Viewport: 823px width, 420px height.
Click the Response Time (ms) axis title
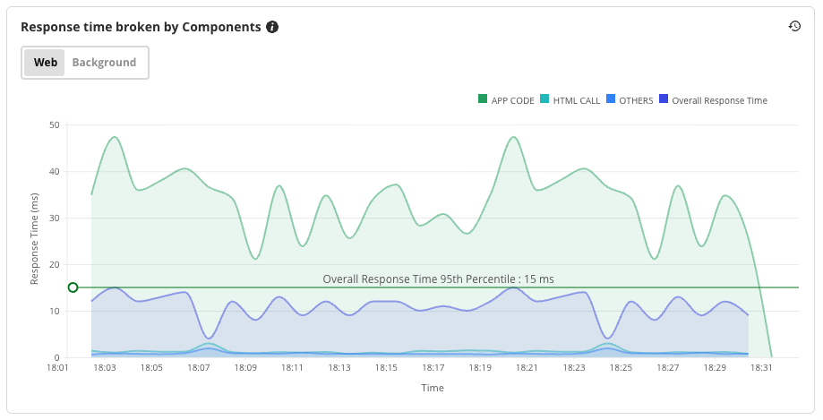(x=35, y=242)
